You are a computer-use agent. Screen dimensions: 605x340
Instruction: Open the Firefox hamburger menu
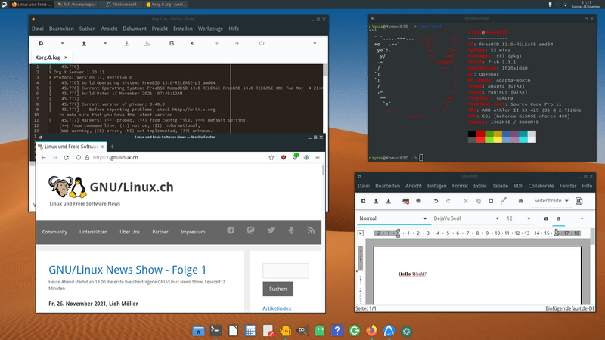click(x=318, y=157)
